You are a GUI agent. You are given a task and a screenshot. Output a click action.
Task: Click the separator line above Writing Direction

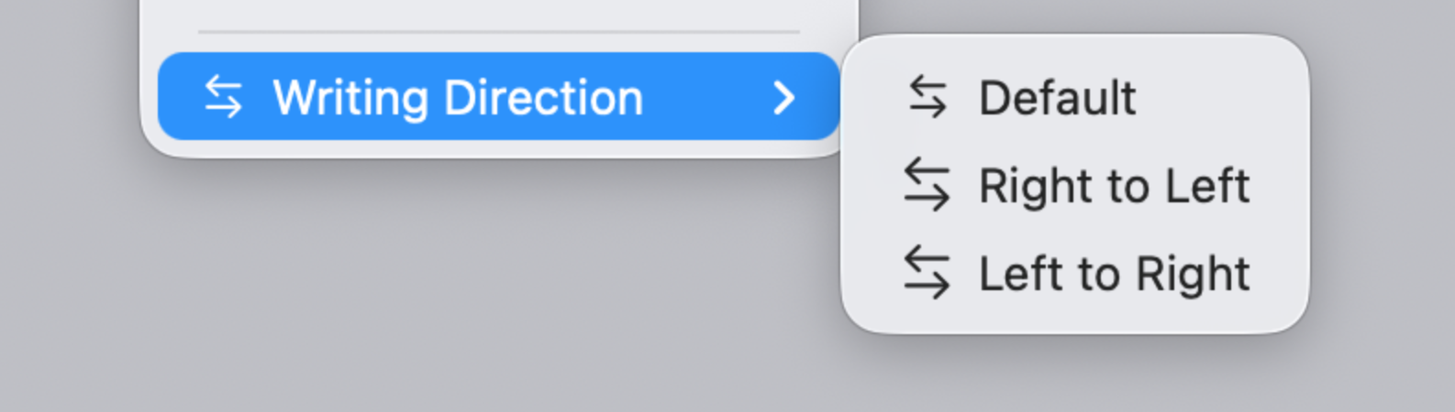(x=499, y=32)
